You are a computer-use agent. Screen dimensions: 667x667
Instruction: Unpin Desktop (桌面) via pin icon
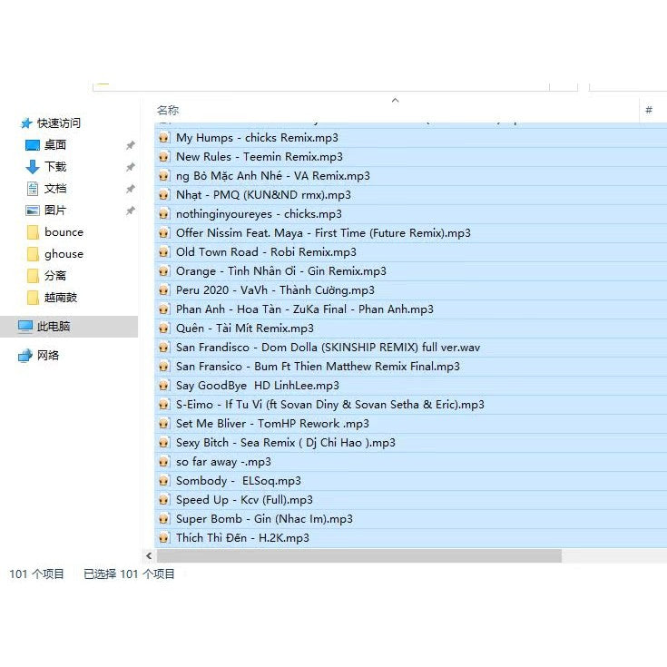coord(130,145)
